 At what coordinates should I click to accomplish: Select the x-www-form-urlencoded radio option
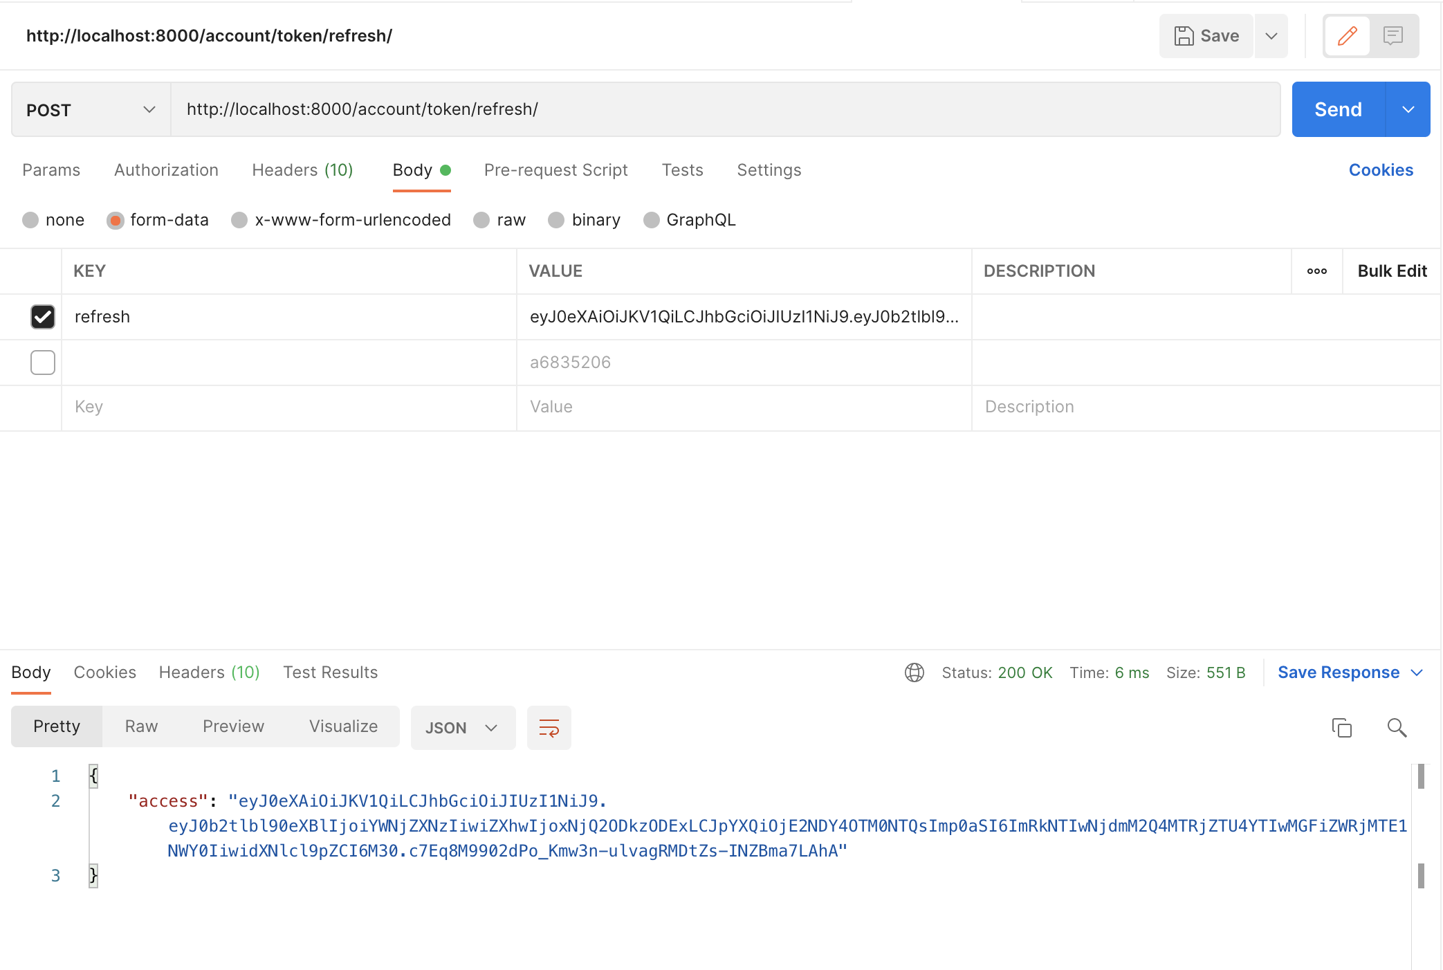click(x=239, y=220)
